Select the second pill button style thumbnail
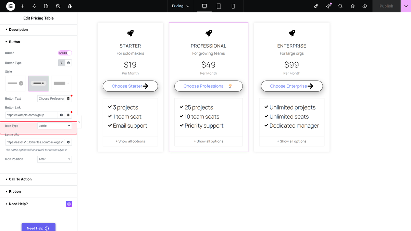This screenshot has width=411, height=231. click(38, 84)
